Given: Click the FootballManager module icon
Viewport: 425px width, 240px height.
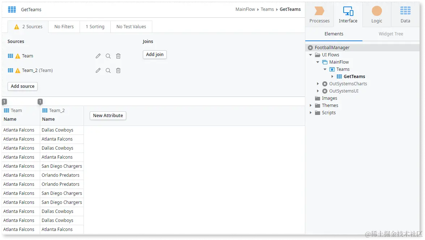Looking at the screenshot, I should 310,48.
